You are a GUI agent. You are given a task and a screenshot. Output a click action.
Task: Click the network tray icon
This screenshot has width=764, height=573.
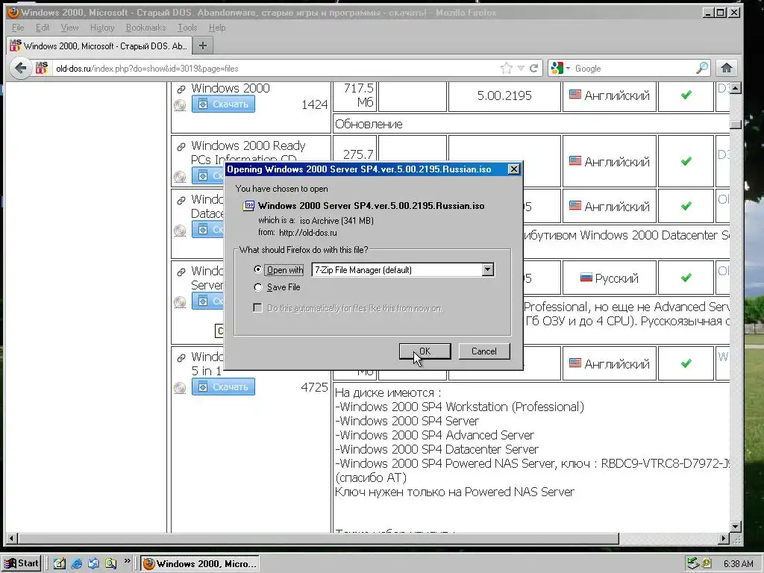[x=693, y=564]
